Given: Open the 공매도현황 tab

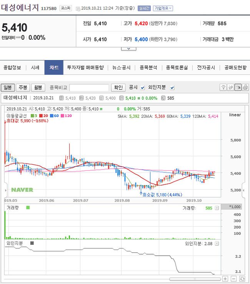Looking at the screenshot, I should (235, 68).
